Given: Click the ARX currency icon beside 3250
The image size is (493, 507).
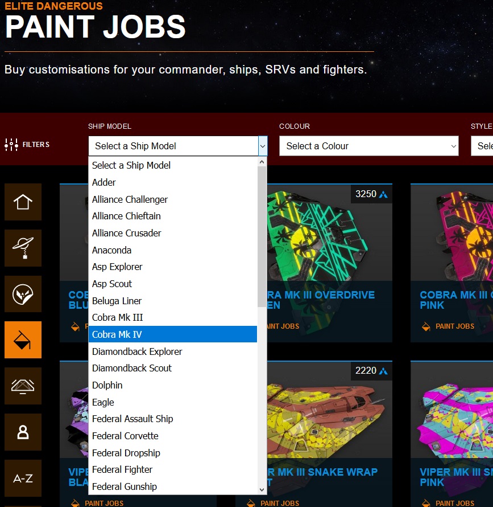Looking at the screenshot, I should [x=383, y=194].
